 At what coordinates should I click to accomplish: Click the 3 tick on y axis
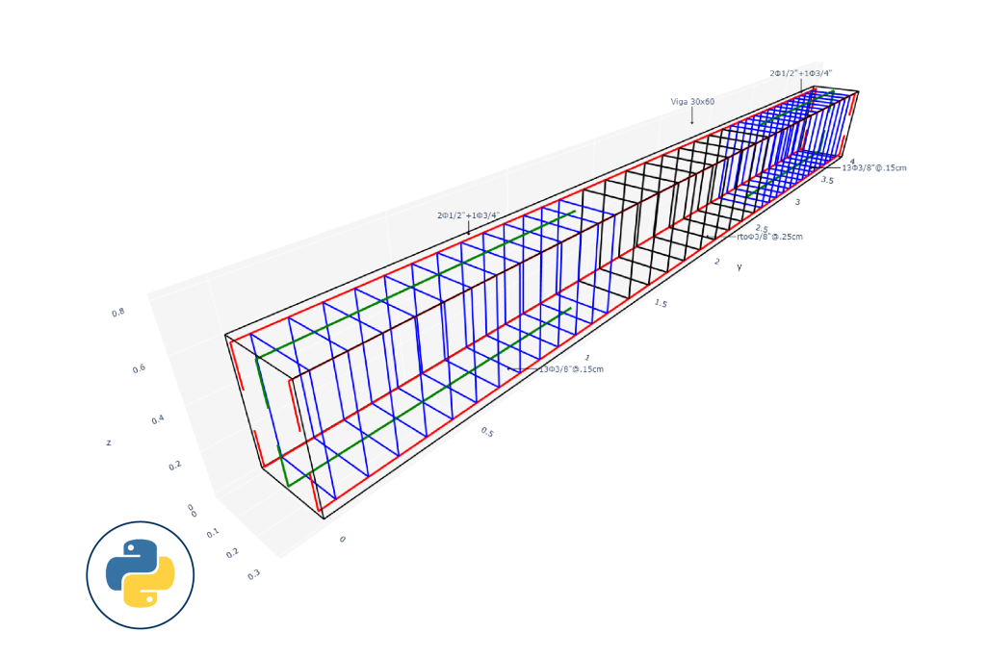tap(797, 202)
